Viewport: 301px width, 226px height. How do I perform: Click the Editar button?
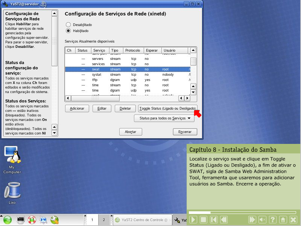point(102,108)
